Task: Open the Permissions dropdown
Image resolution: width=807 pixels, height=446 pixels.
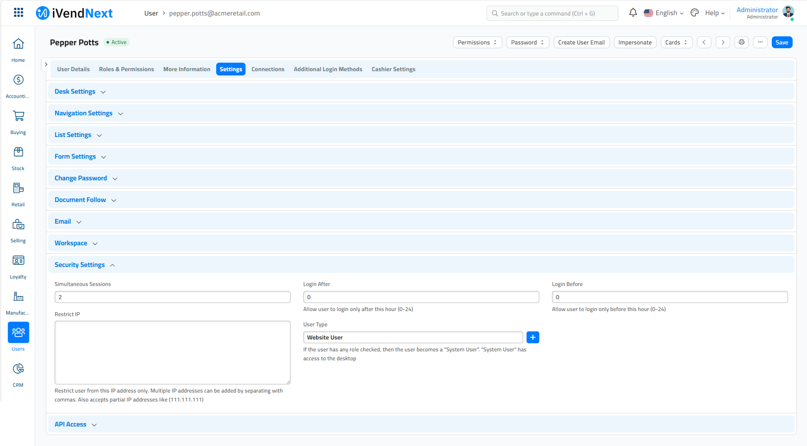Action: click(477, 42)
